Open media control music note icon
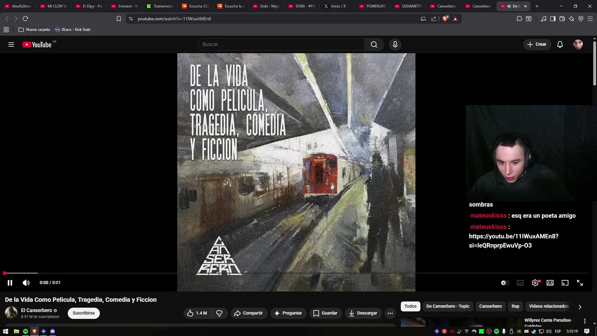This screenshot has height=336, width=597. 543,19
